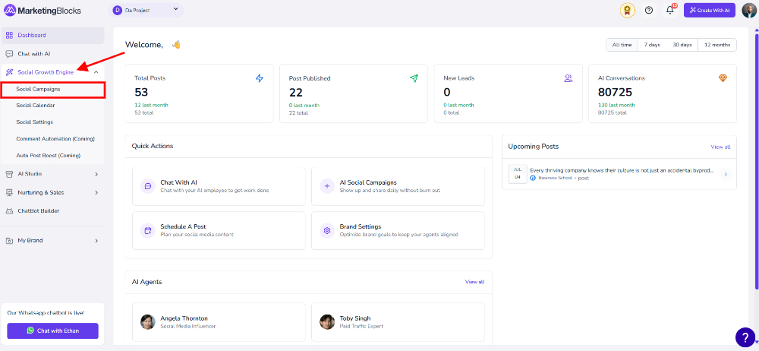The height and width of the screenshot is (351, 759).
Task: Click the Chat with Ethan WhatsApp button
Action: point(53,330)
